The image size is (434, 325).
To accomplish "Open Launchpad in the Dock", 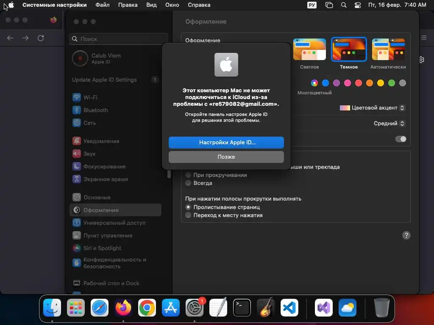I will point(76,308).
